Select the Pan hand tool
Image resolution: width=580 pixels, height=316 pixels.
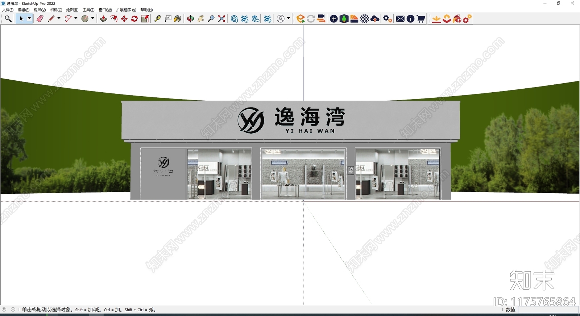(201, 19)
